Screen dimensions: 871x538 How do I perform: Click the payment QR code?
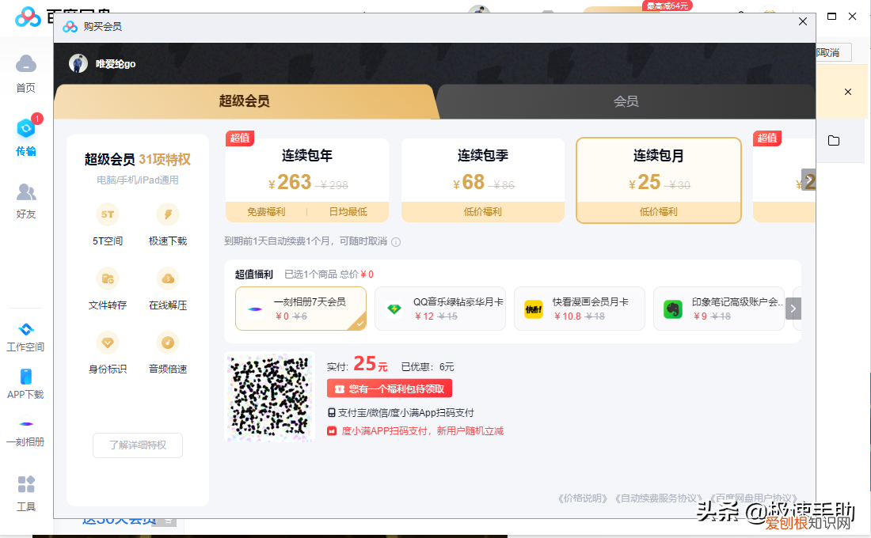[270, 397]
